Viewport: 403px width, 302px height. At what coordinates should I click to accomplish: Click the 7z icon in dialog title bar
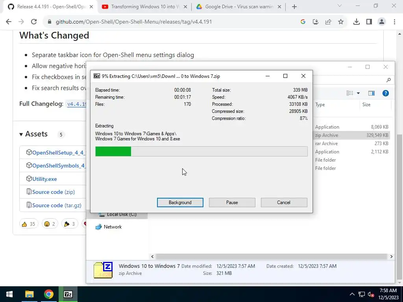point(97,76)
